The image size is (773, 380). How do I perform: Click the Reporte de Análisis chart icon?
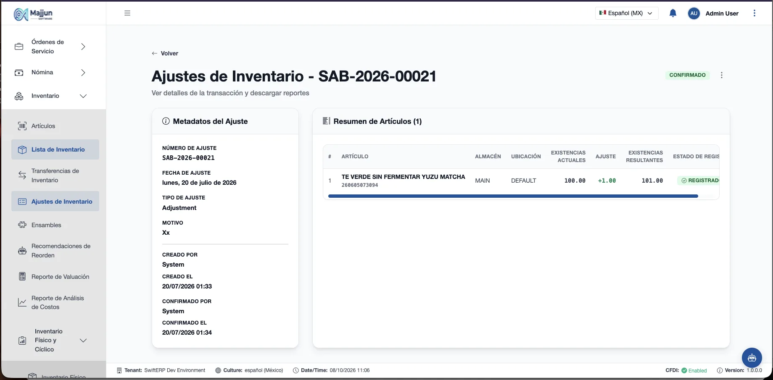(22, 302)
